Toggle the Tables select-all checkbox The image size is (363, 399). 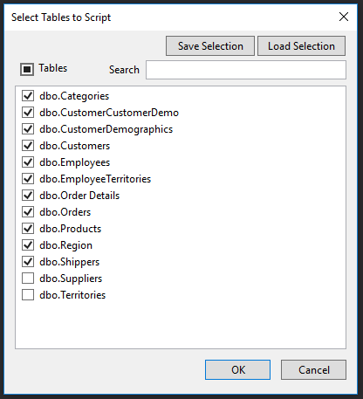coord(27,69)
